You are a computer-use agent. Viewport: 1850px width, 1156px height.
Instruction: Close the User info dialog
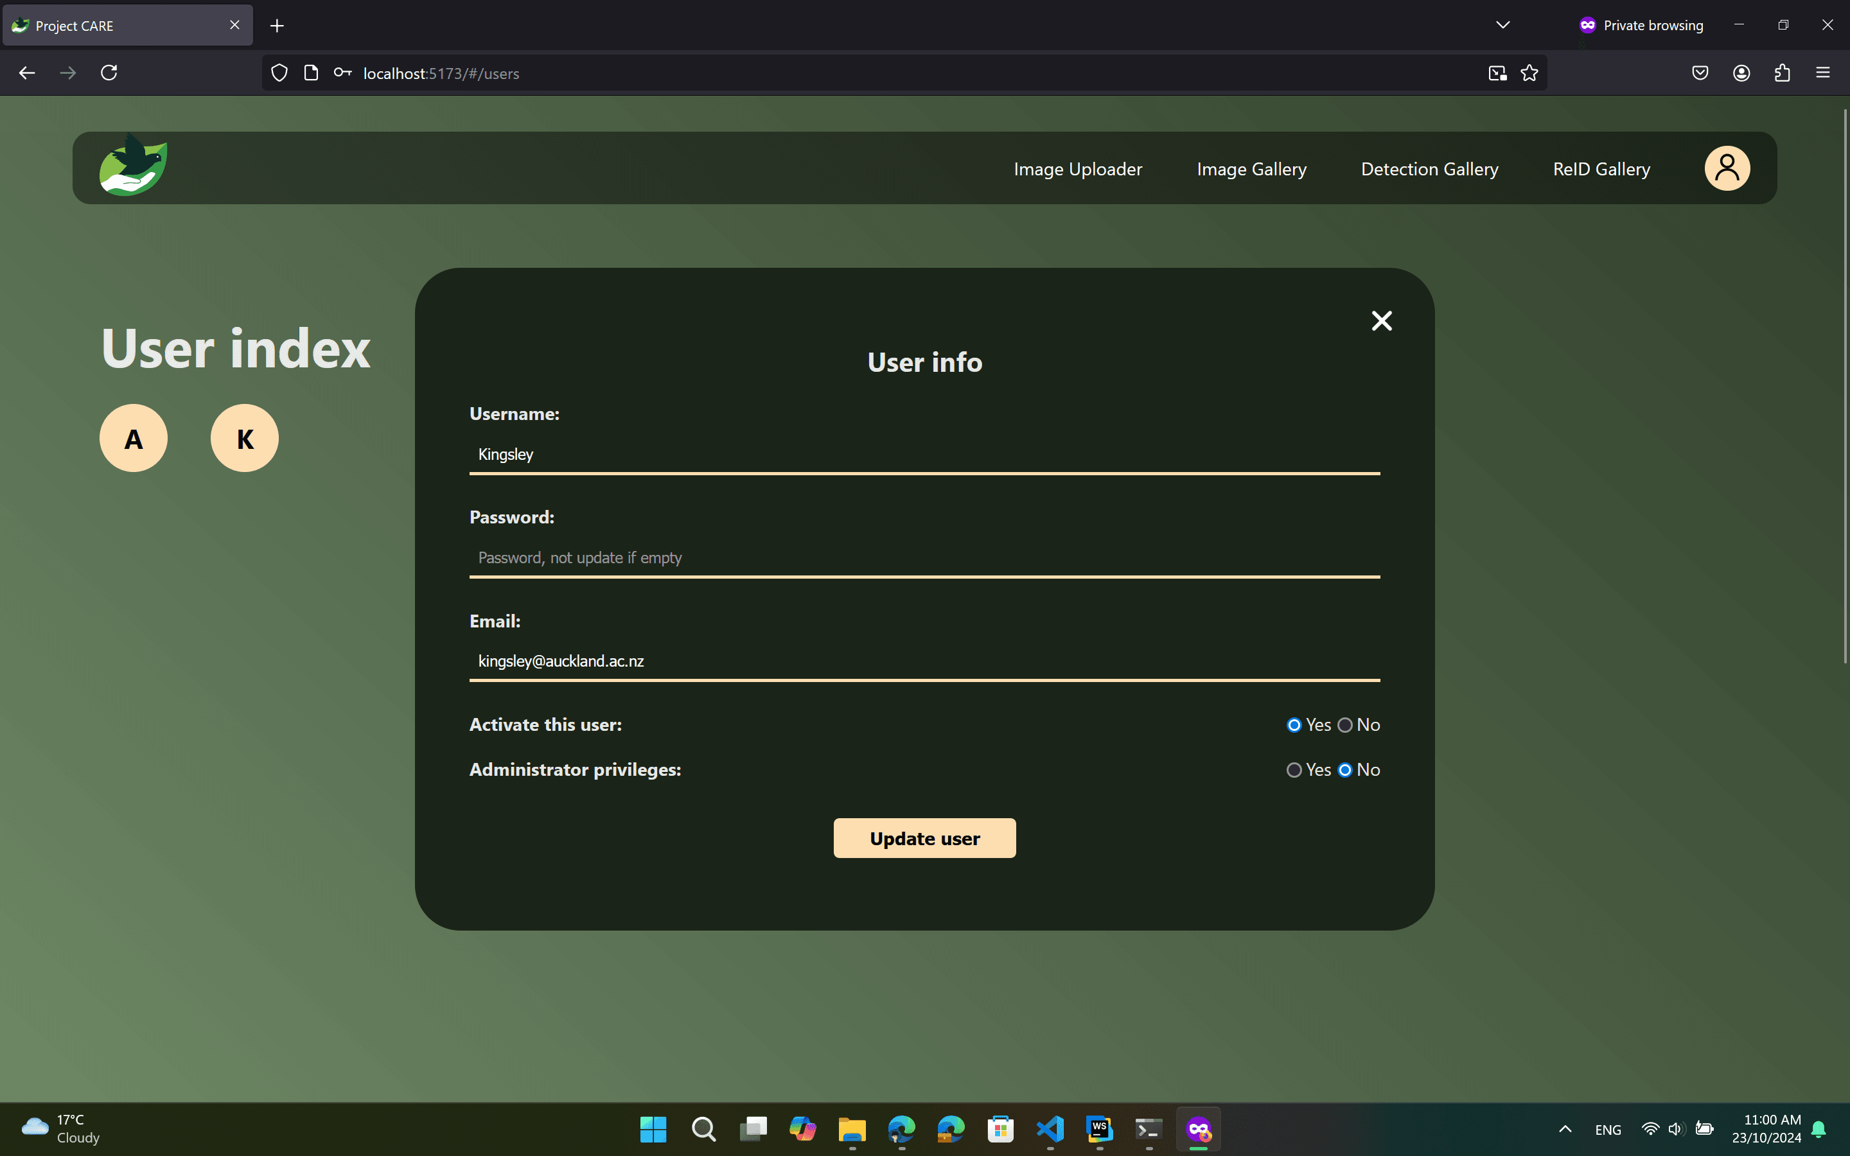tap(1381, 321)
